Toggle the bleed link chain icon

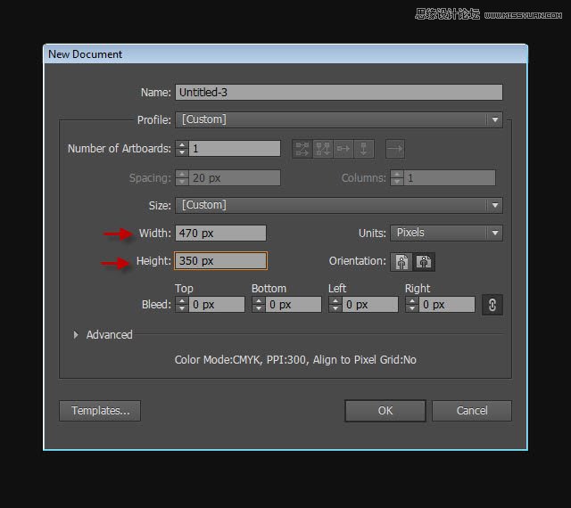(492, 305)
